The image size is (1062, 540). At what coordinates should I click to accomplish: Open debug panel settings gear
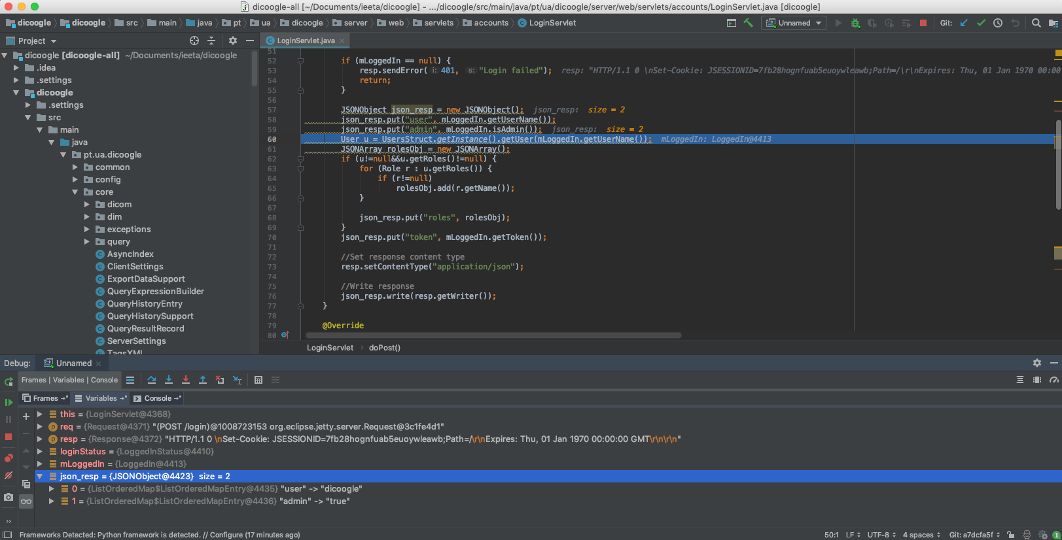[1037, 363]
